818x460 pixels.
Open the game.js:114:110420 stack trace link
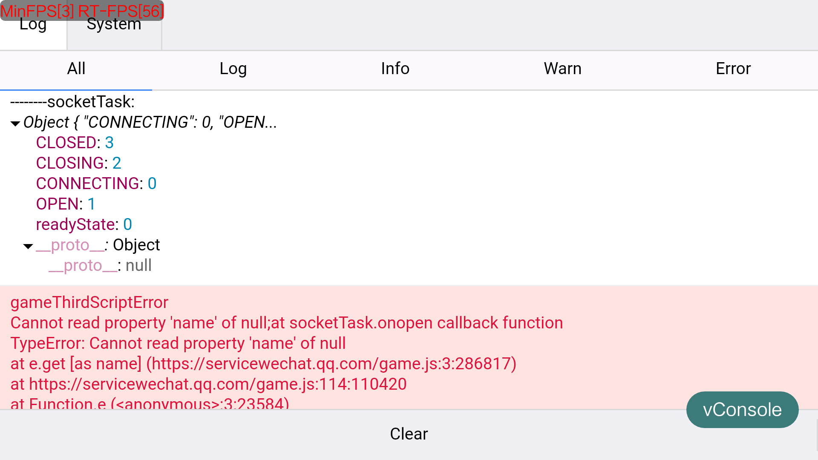pos(217,384)
